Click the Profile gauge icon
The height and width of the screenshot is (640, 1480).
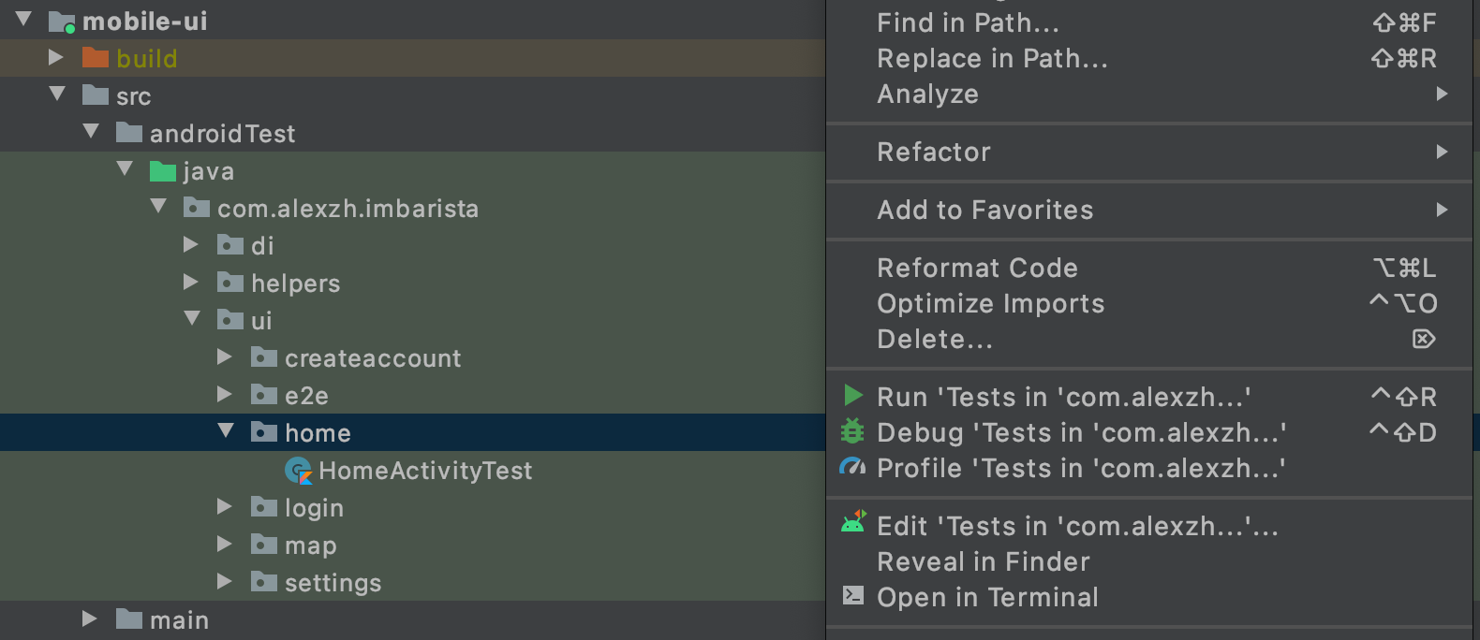852,467
